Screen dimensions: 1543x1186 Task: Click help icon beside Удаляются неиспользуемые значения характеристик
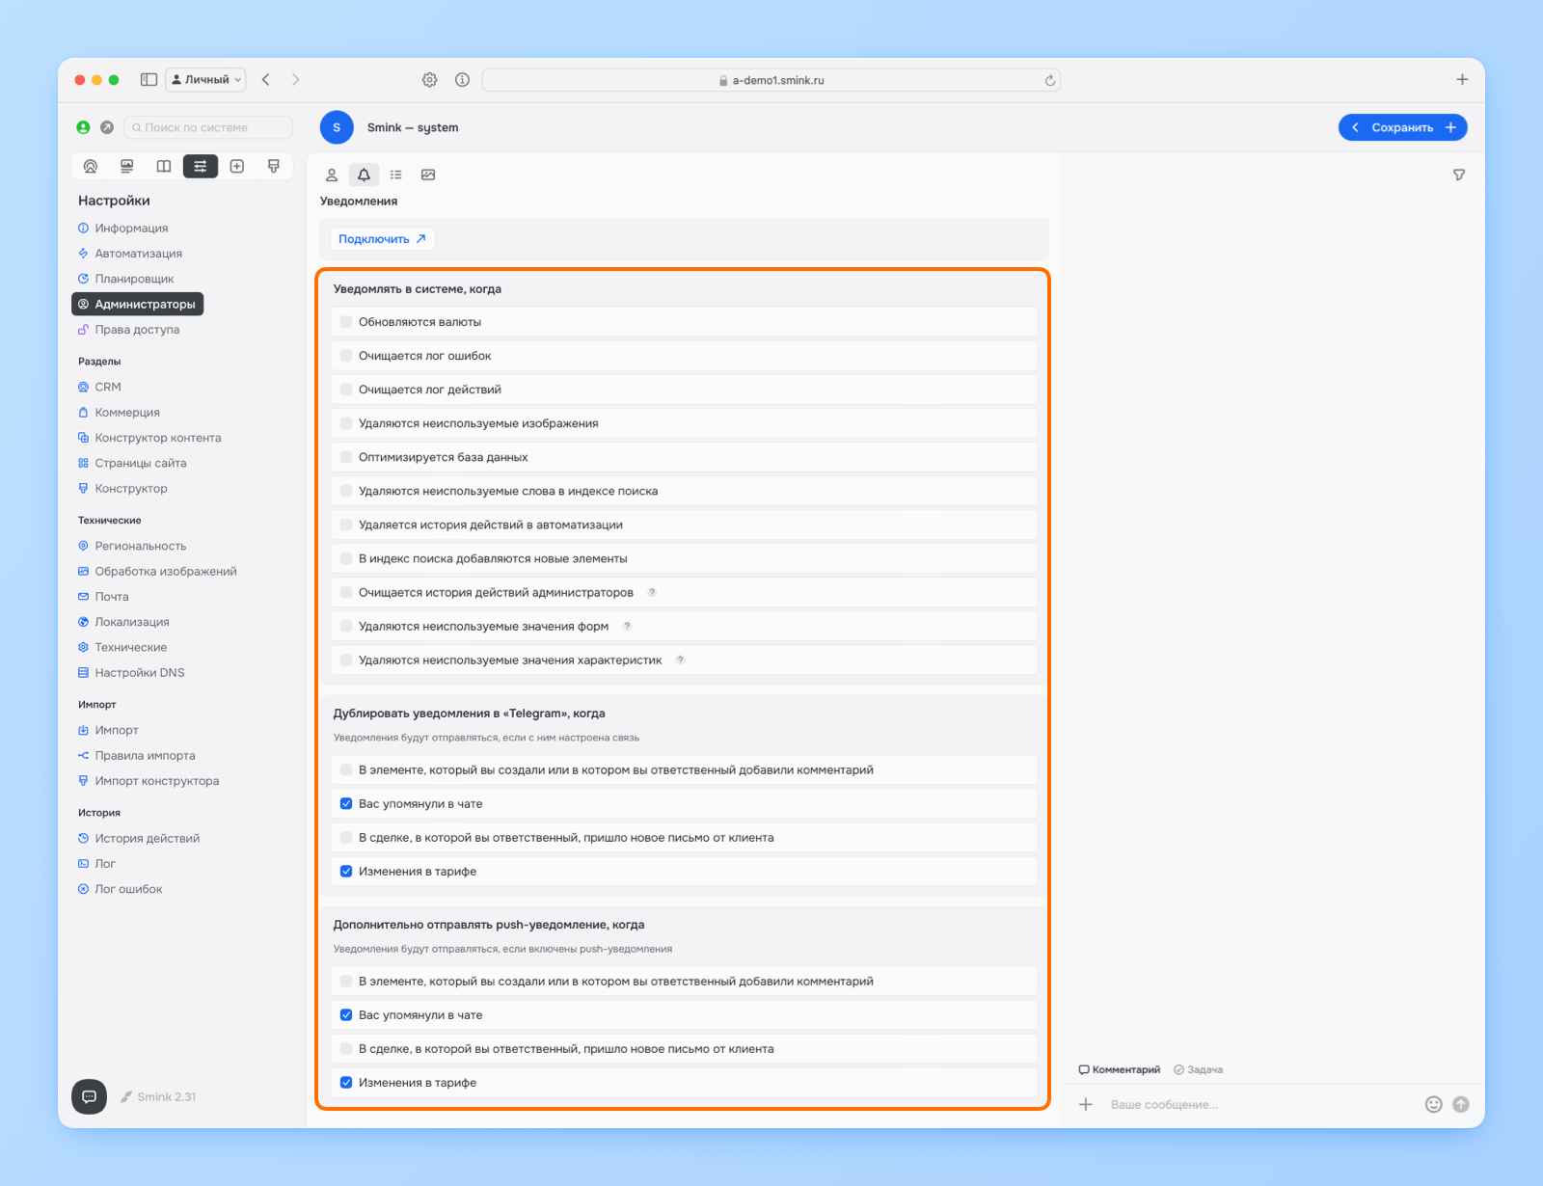pos(680,660)
